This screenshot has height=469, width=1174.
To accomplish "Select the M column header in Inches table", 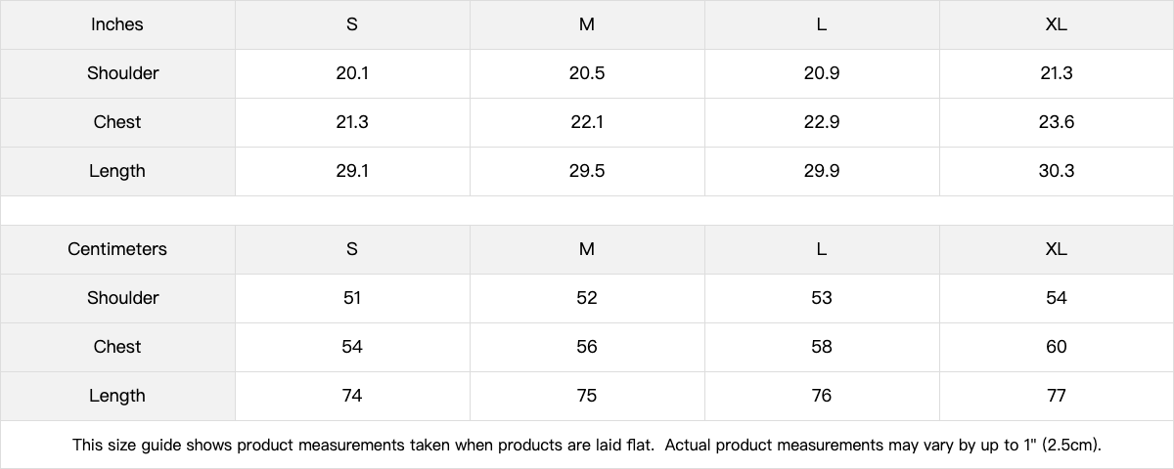I will pyautogui.click(x=587, y=24).
